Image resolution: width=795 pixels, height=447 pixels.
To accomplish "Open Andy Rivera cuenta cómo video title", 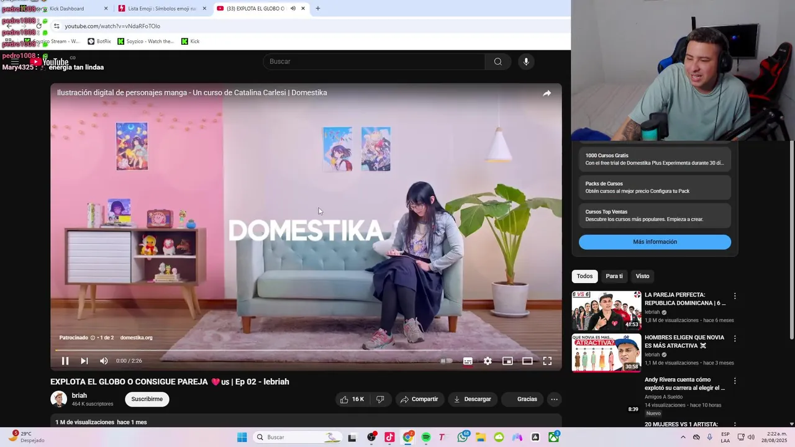I will click(x=684, y=384).
